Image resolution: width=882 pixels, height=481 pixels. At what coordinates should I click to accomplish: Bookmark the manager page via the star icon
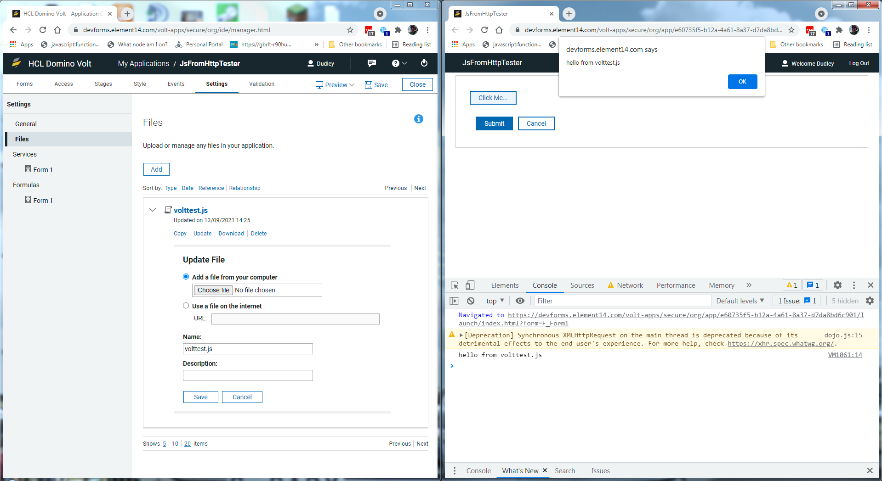coord(350,30)
